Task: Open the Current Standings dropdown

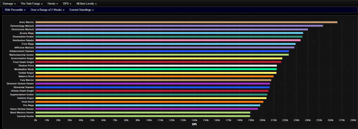Action: (x=82, y=10)
